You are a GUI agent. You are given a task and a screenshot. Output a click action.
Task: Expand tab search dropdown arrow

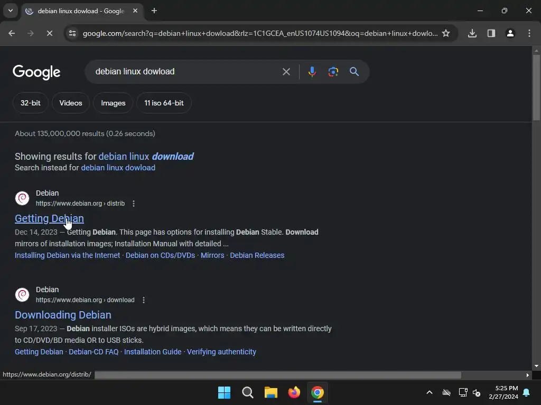pyautogui.click(x=11, y=11)
